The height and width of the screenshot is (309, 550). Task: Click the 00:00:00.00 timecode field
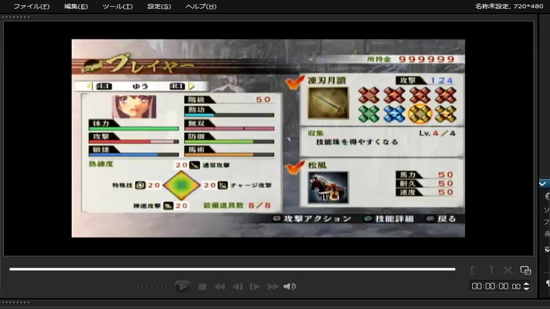496,286
